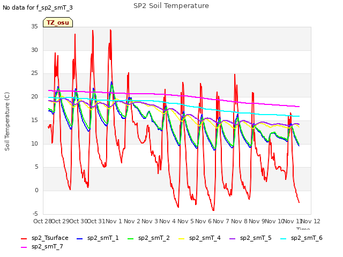Click the Soil Temperature (C) axis label
Image resolution: width=343 pixels, height=257 pixels.
pyautogui.click(x=7, y=122)
